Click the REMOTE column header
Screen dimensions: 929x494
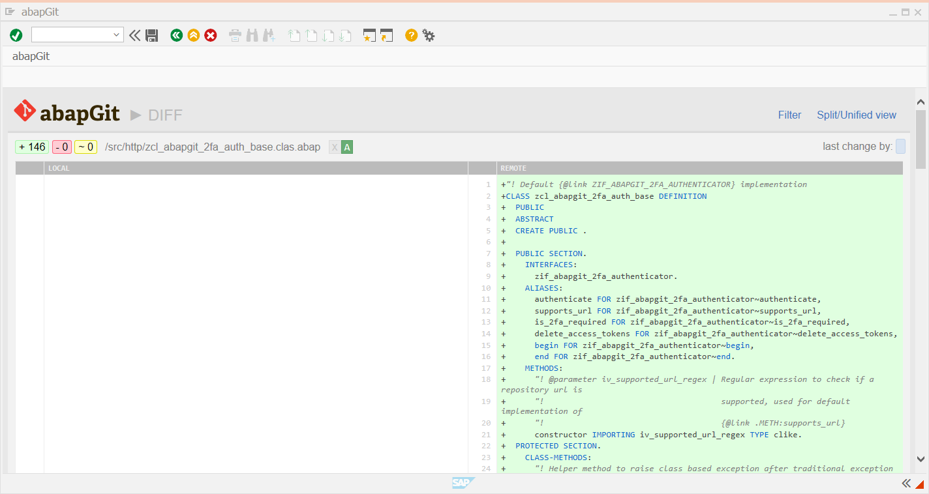[699, 168]
